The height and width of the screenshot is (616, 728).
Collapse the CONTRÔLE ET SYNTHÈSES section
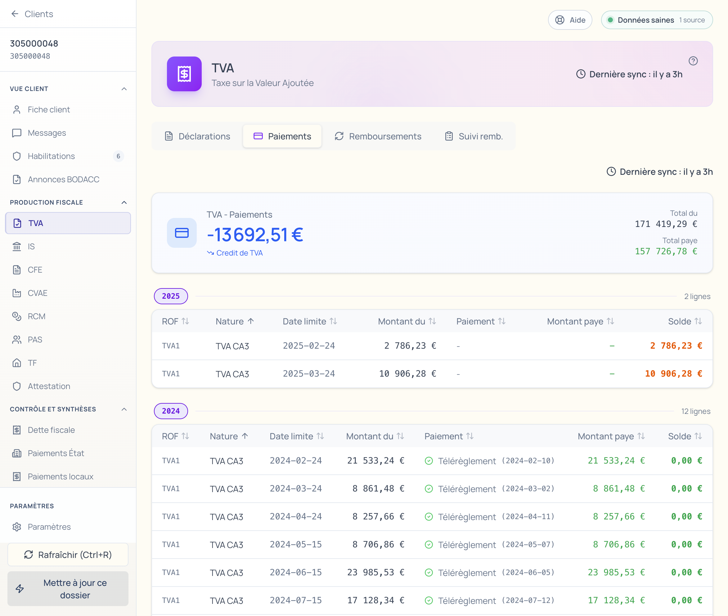click(124, 409)
